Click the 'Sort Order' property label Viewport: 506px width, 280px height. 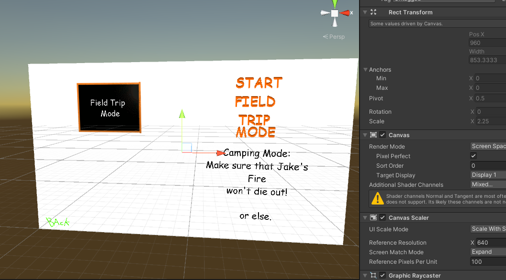click(x=390, y=166)
